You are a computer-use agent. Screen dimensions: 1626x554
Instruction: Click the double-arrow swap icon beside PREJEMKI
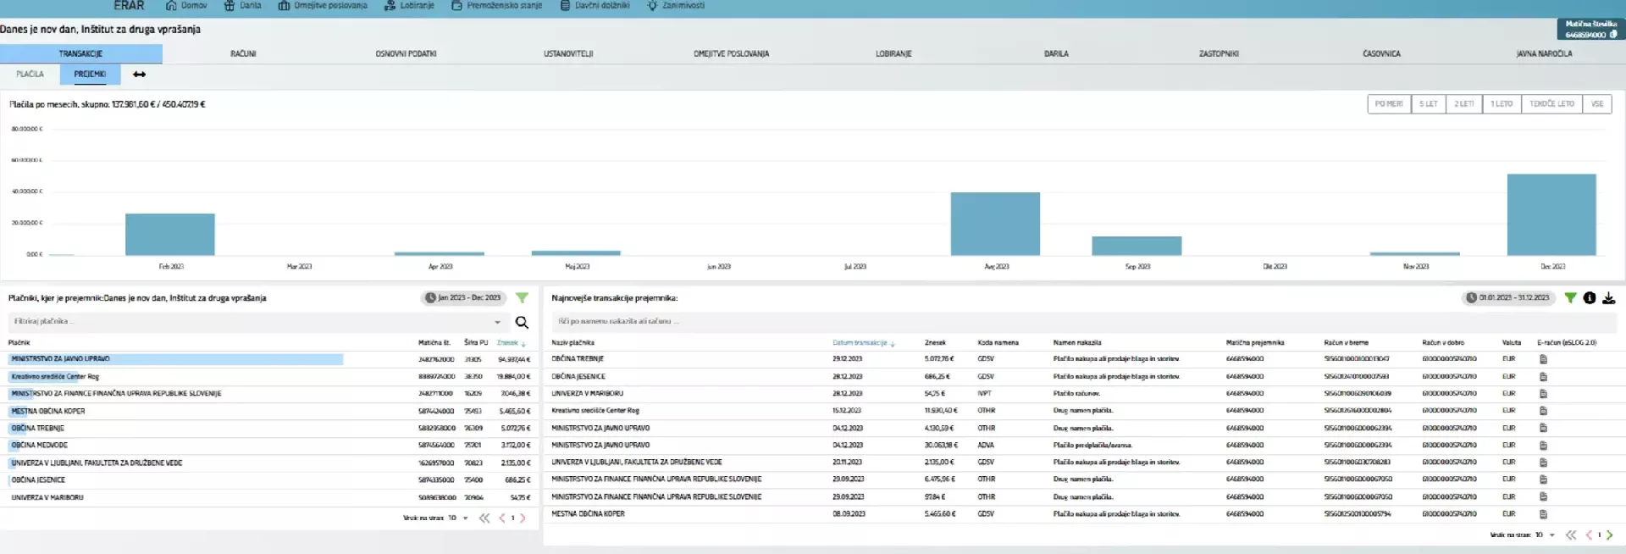pyautogui.click(x=140, y=75)
